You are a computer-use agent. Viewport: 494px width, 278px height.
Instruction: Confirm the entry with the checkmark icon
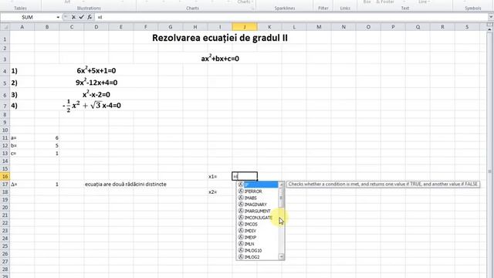click(81, 17)
